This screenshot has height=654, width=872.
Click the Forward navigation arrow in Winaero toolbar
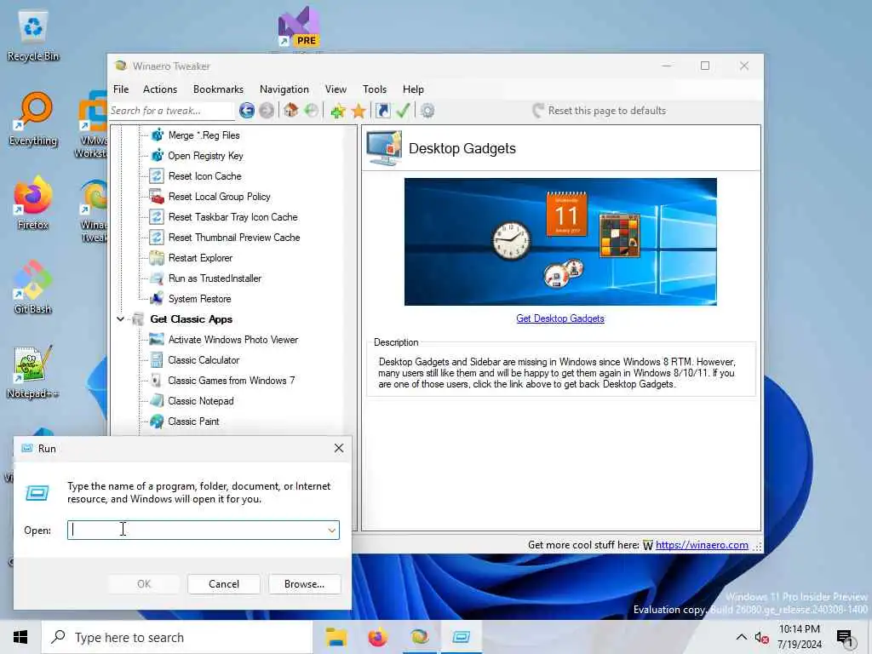pyautogui.click(x=267, y=111)
